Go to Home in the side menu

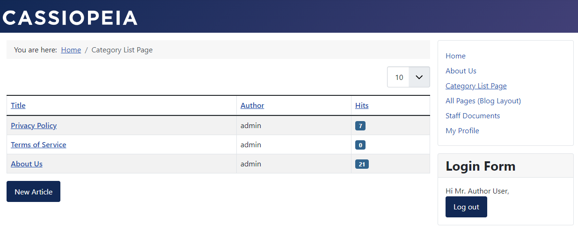click(x=455, y=56)
